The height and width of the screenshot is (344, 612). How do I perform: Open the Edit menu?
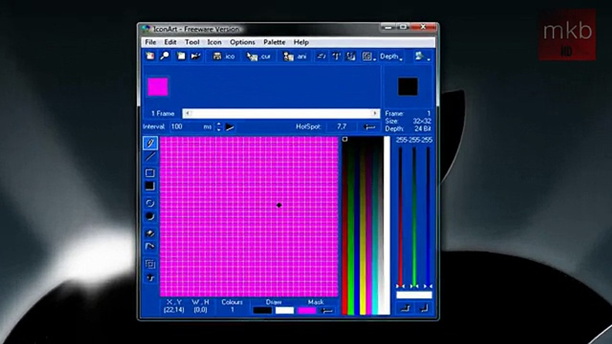point(170,42)
